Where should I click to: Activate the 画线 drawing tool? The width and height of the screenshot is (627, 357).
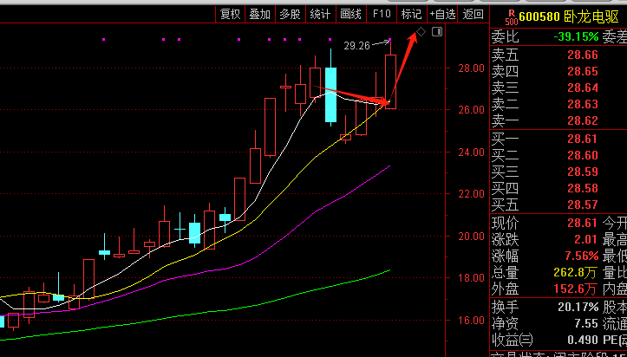click(350, 15)
